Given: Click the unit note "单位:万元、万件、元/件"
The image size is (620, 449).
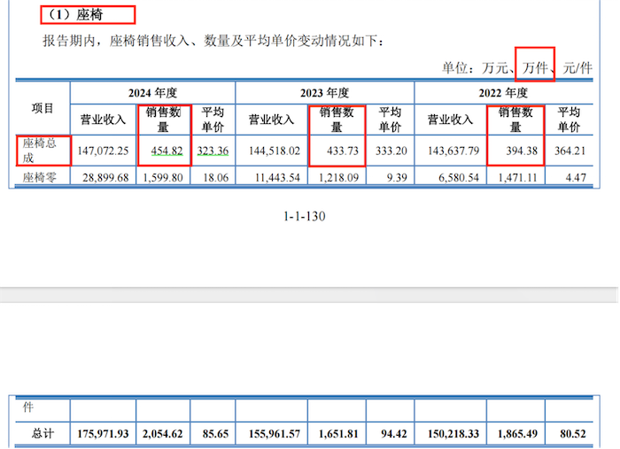Looking at the screenshot, I should click(517, 68).
